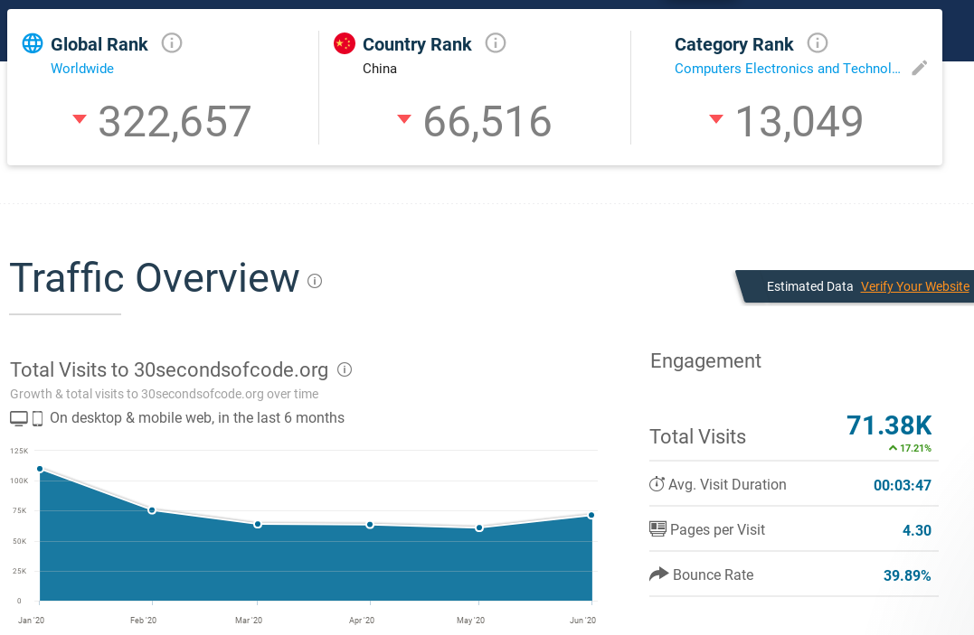Click the globe icon beside Global Rank
This screenshot has width=974, height=635.
tap(33, 42)
